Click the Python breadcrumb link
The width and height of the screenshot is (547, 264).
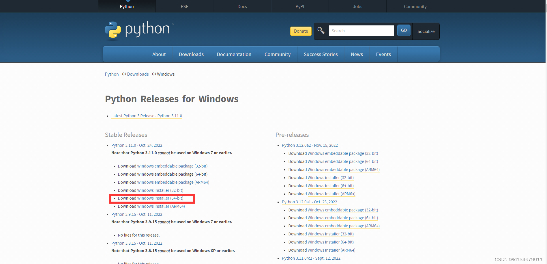coord(112,74)
